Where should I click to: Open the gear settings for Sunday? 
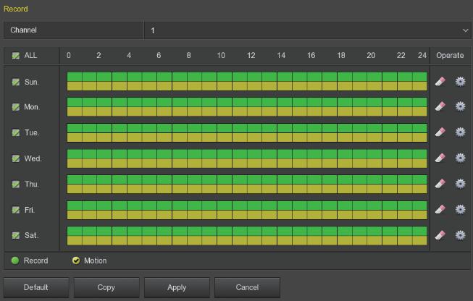point(461,81)
